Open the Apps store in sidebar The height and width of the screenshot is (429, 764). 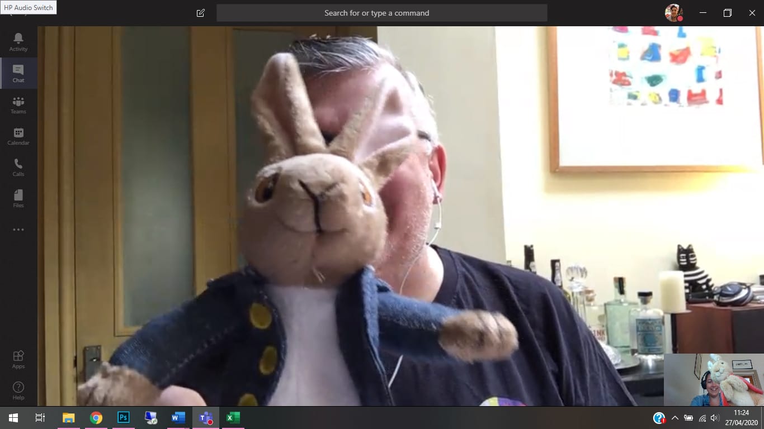18,359
